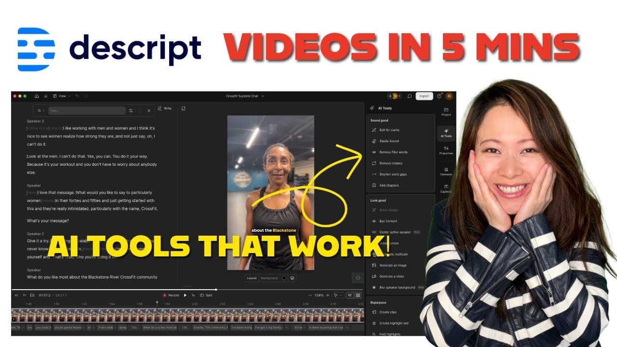Image resolution: width=617 pixels, height=347 pixels.
Task: Open the Project sidebar tab
Action: [x=446, y=112]
